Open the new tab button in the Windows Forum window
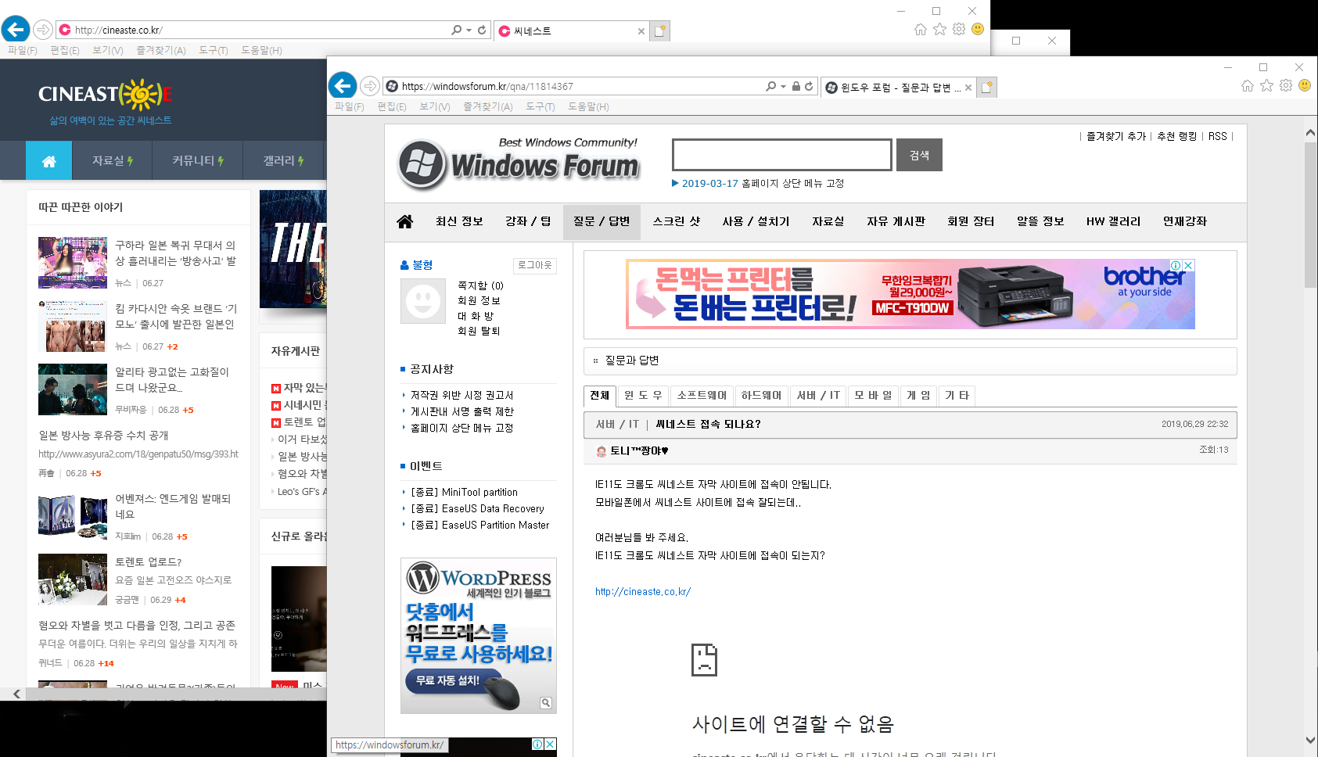Screen dimensions: 1318x757 [x=987, y=87]
